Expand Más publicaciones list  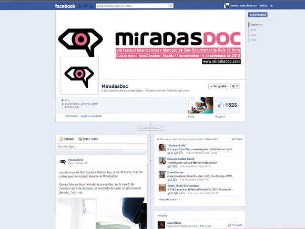169,199
